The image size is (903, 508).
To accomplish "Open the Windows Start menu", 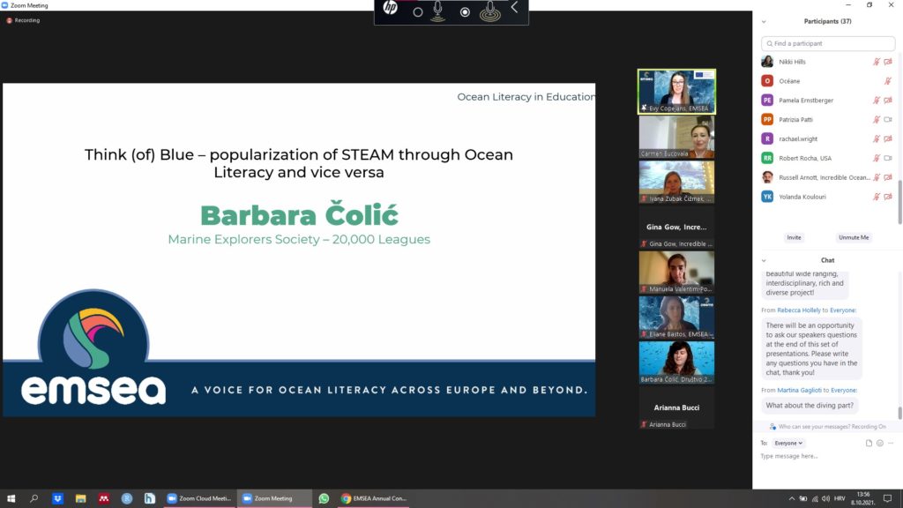I will pos(11,498).
